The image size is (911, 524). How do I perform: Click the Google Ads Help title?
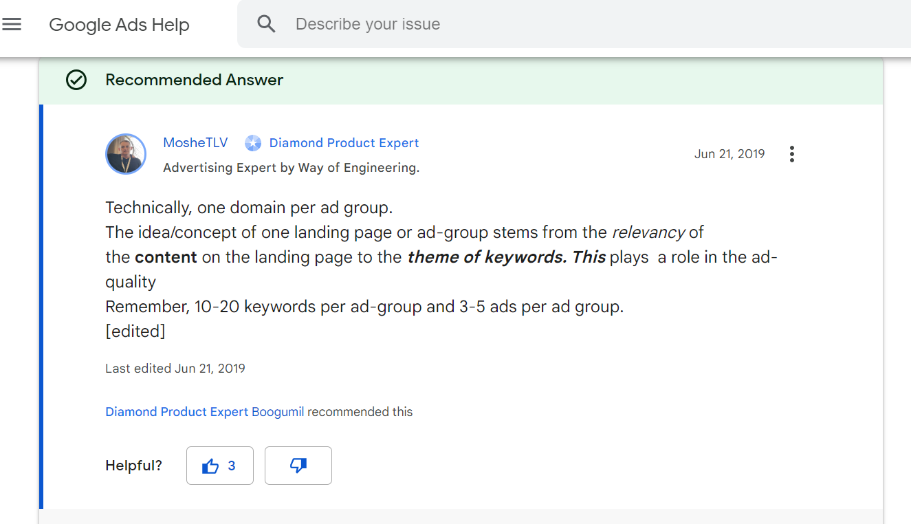click(x=118, y=25)
